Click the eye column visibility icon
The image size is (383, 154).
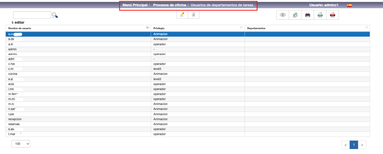click(x=283, y=15)
